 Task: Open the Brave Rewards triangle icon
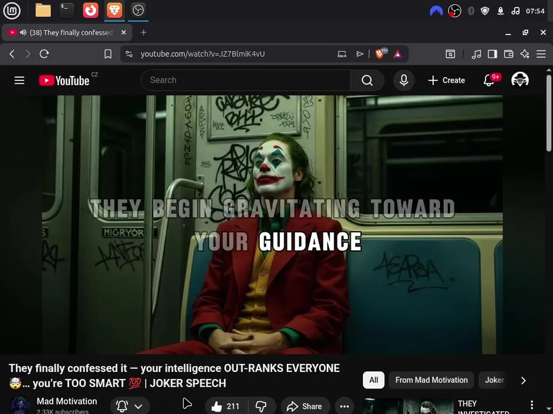coord(398,54)
